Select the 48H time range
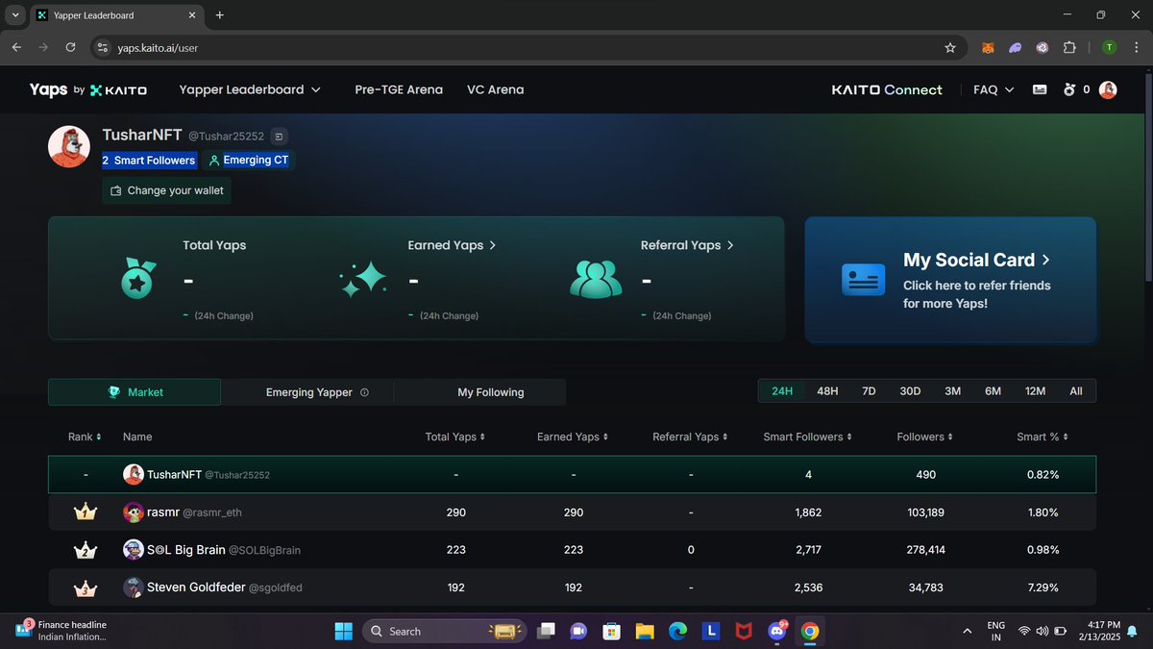 [827, 391]
